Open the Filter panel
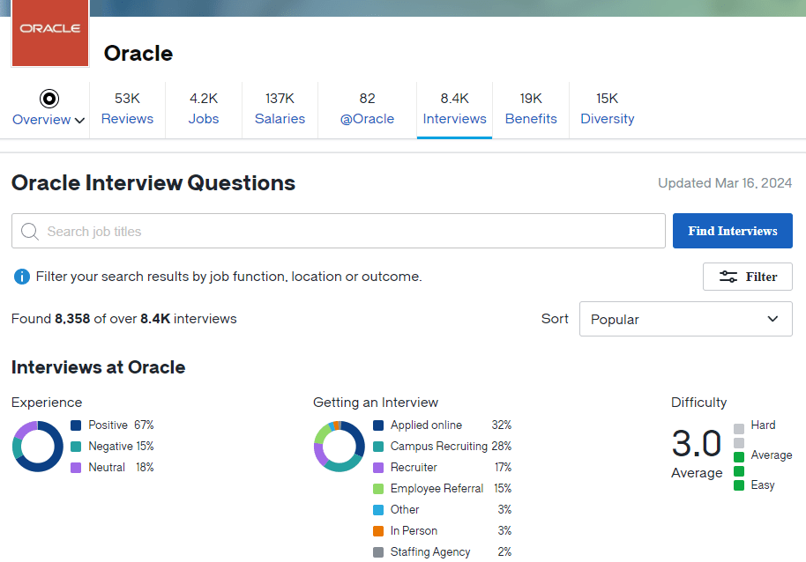The width and height of the screenshot is (806, 562). pyautogui.click(x=747, y=276)
